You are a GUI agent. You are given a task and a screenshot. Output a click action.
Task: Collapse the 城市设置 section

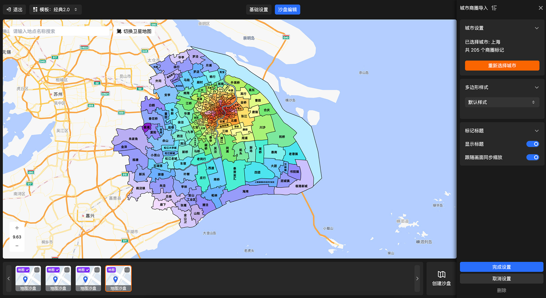pos(536,28)
